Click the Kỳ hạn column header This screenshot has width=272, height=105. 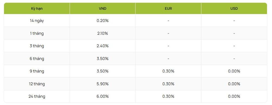[37, 8]
